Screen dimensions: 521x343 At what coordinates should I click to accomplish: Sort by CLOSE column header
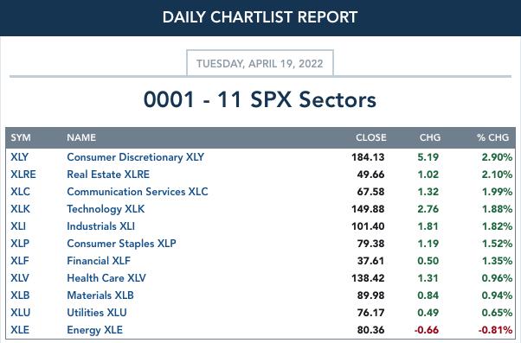(370, 137)
